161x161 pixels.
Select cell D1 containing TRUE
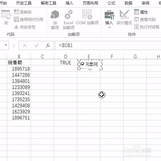point(66,62)
